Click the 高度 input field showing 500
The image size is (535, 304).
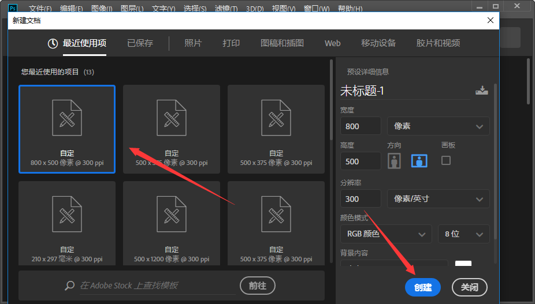tap(361, 161)
